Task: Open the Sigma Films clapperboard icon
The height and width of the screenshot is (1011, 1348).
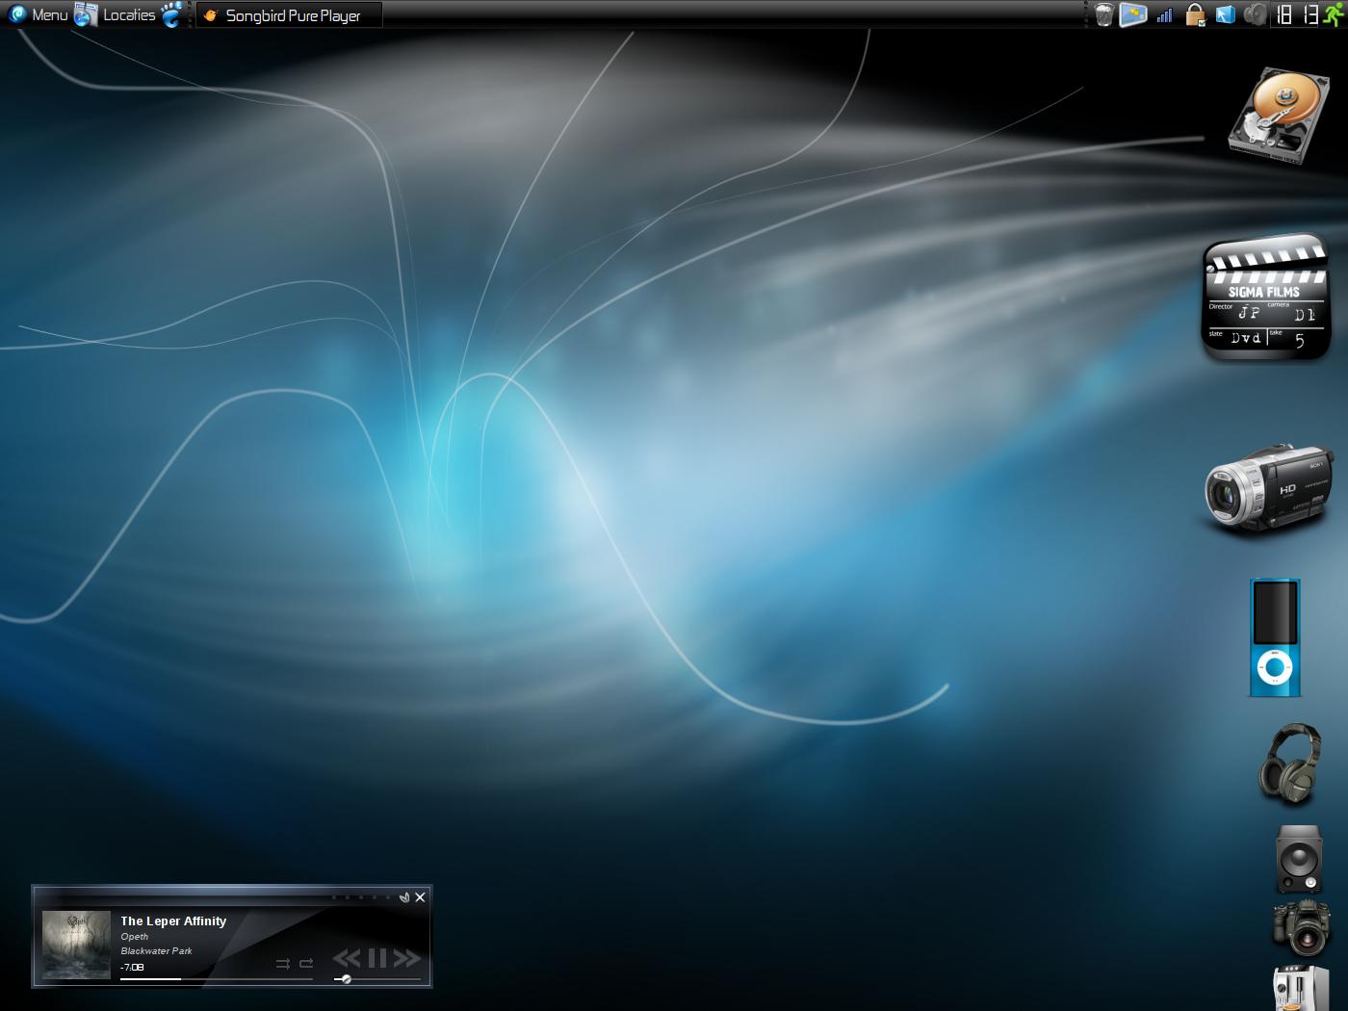Action: coord(1266,299)
